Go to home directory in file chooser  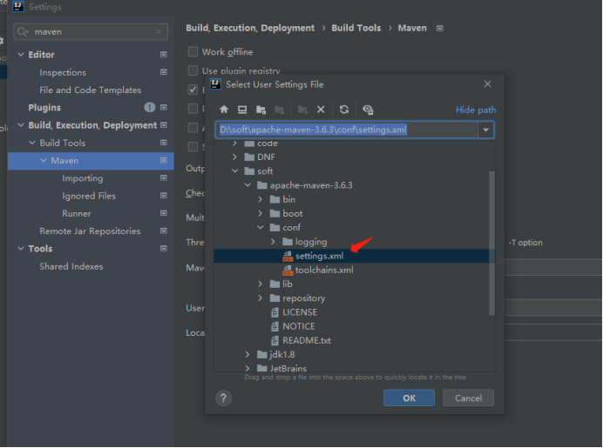tap(224, 110)
